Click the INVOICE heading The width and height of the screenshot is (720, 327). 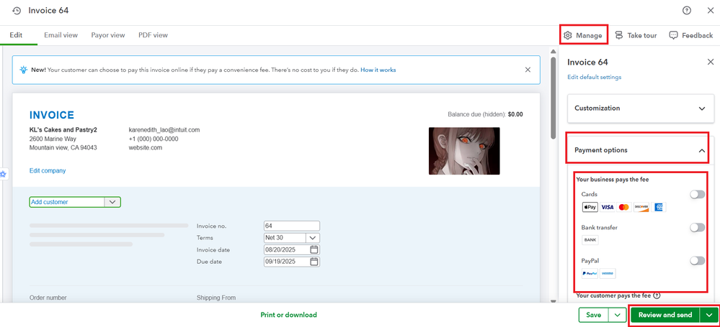51,115
